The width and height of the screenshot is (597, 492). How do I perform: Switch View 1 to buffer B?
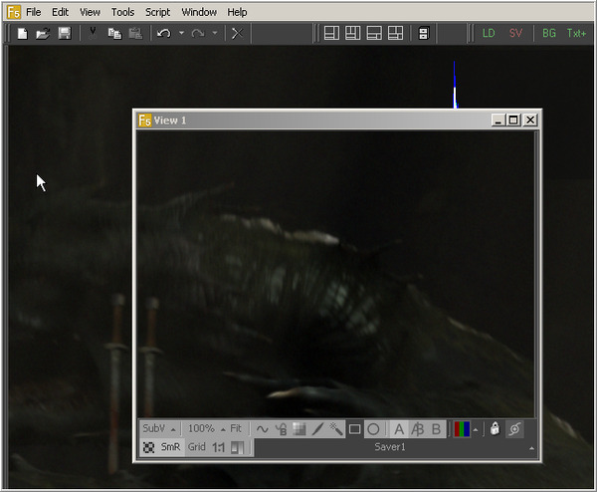pos(436,429)
